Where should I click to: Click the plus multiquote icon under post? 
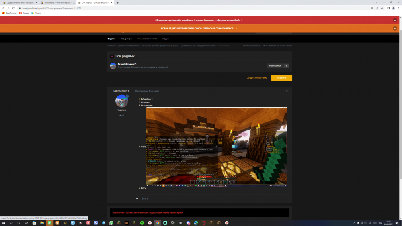(x=137, y=198)
